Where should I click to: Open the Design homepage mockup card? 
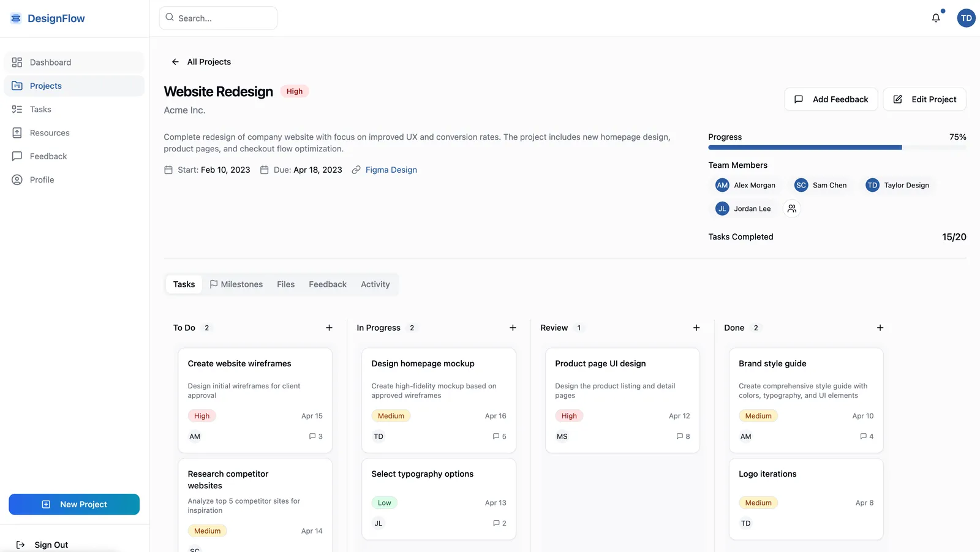click(x=439, y=401)
